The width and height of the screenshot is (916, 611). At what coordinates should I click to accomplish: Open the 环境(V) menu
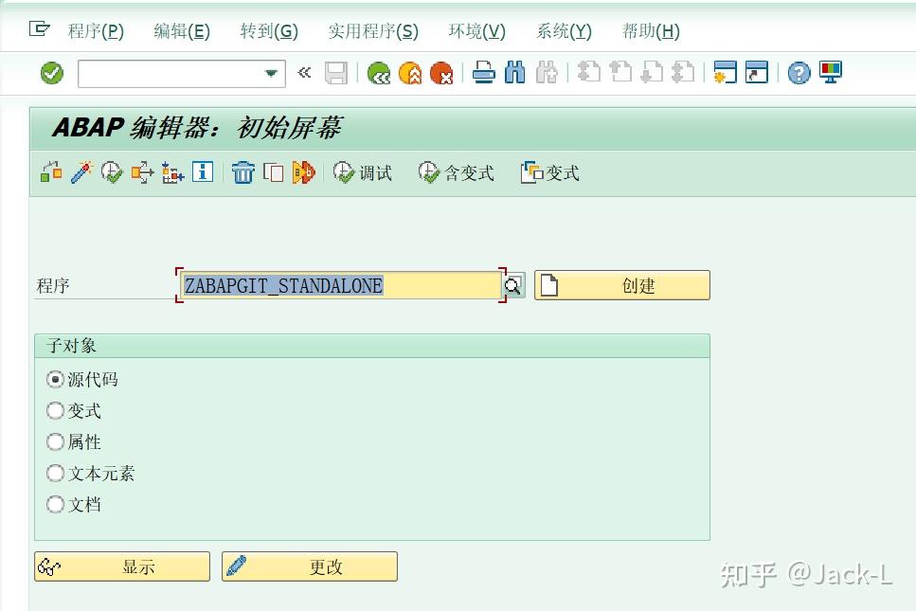point(477,31)
